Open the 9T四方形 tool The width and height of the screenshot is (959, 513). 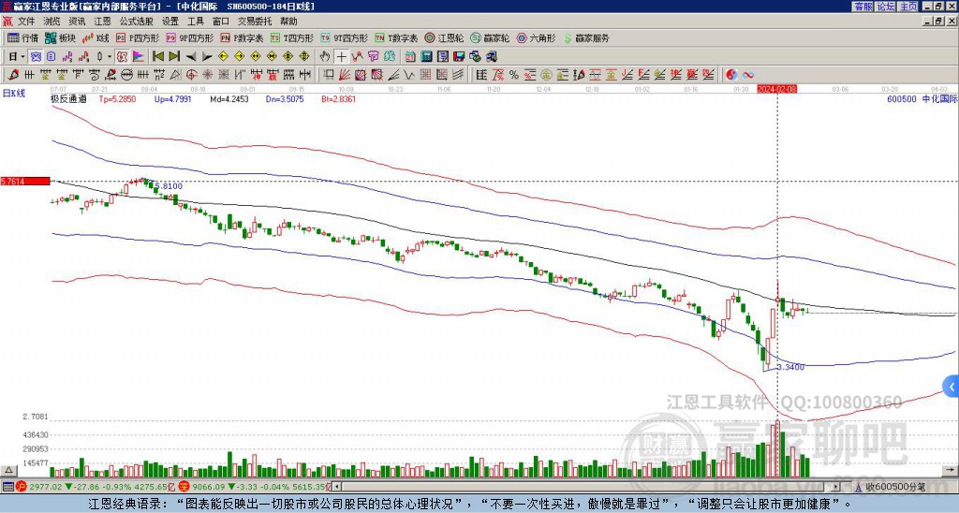click(345, 37)
